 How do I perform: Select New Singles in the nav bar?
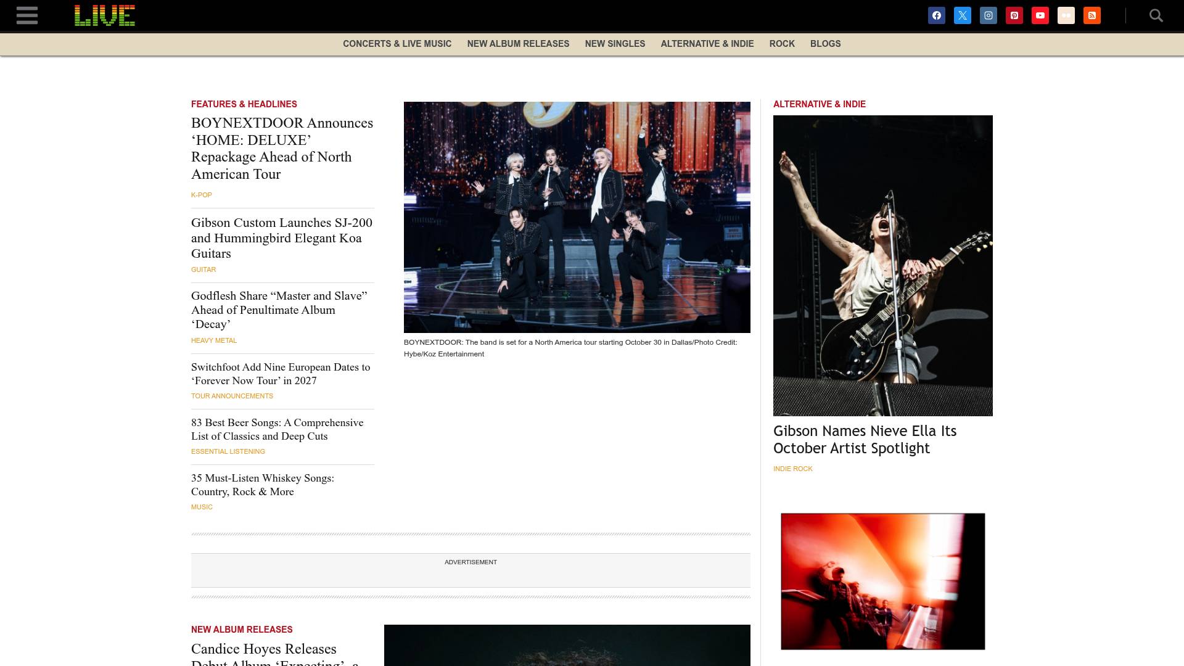[x=615, y=44]
